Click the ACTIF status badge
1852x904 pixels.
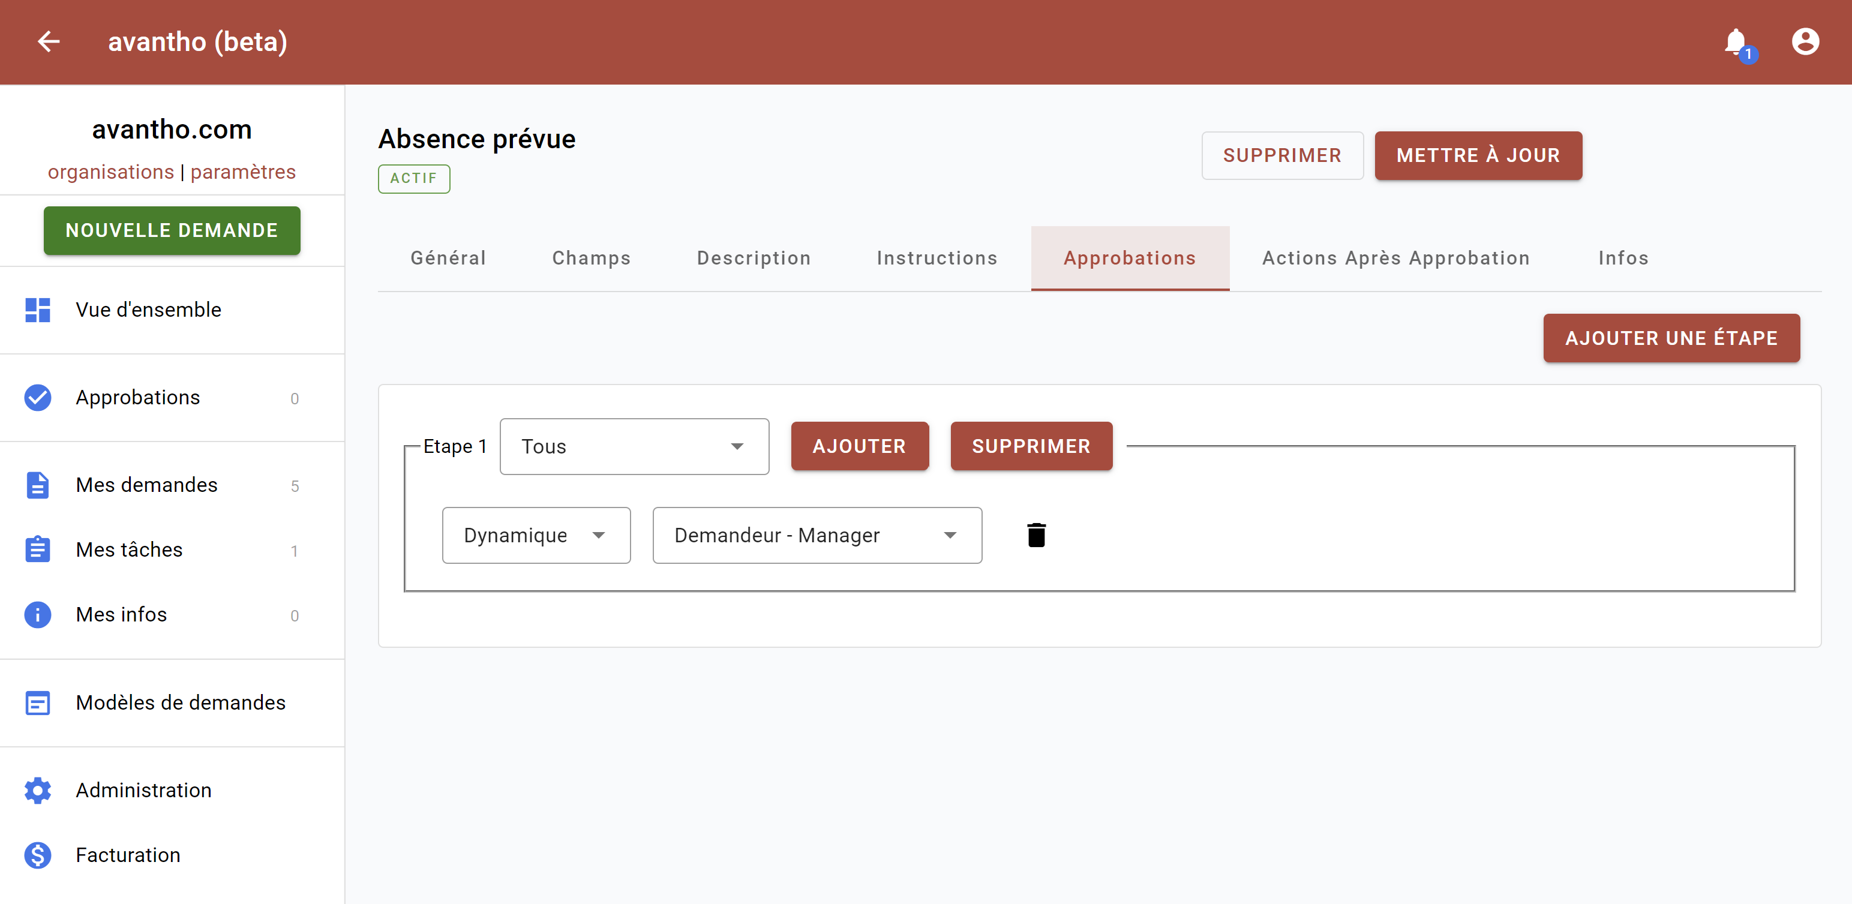click(414, 179)
